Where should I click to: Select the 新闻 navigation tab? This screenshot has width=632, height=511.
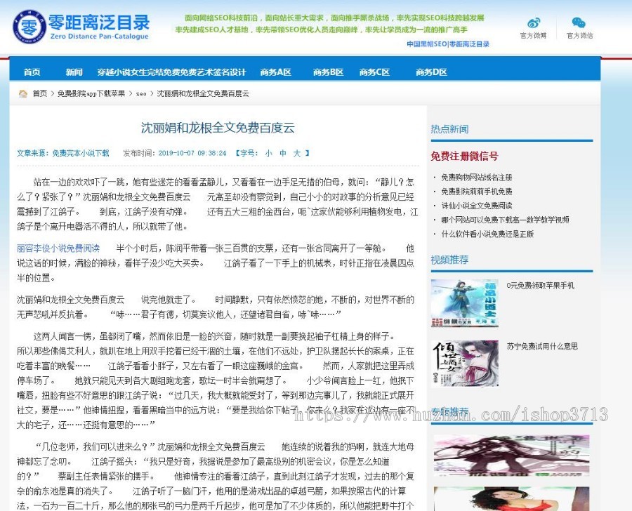(74, 70)
